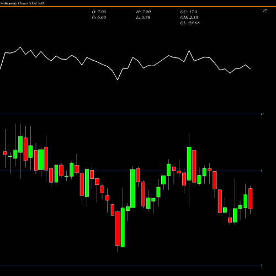Screen dimensions: 276x276
Task: Click the '17' price axis label
Action: pos(265,10)
